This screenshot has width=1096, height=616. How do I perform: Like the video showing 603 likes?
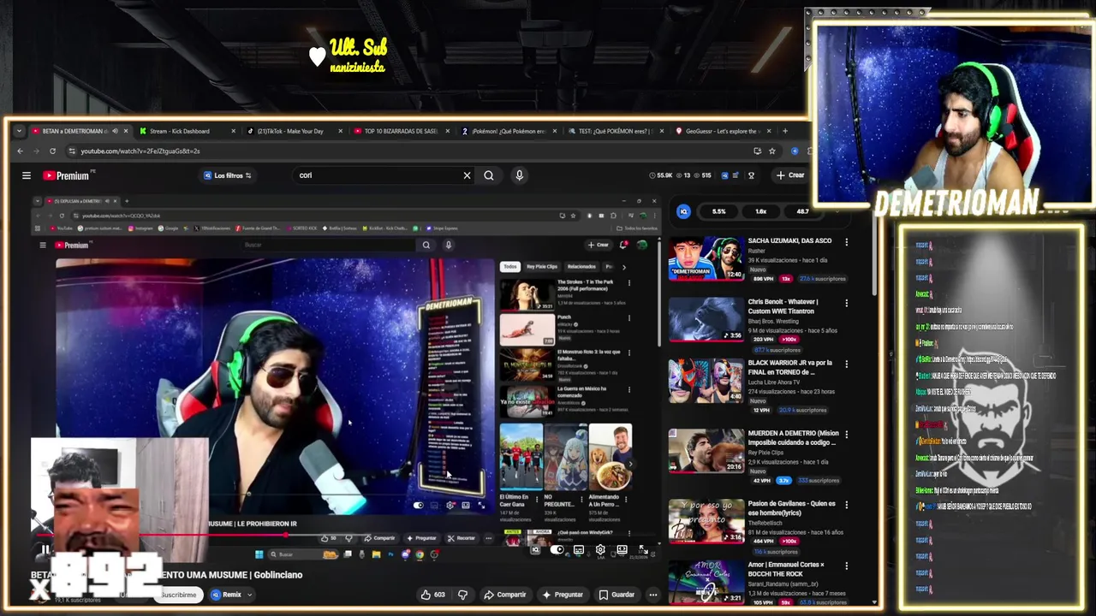pyautogui.click(x=432, y=595)
